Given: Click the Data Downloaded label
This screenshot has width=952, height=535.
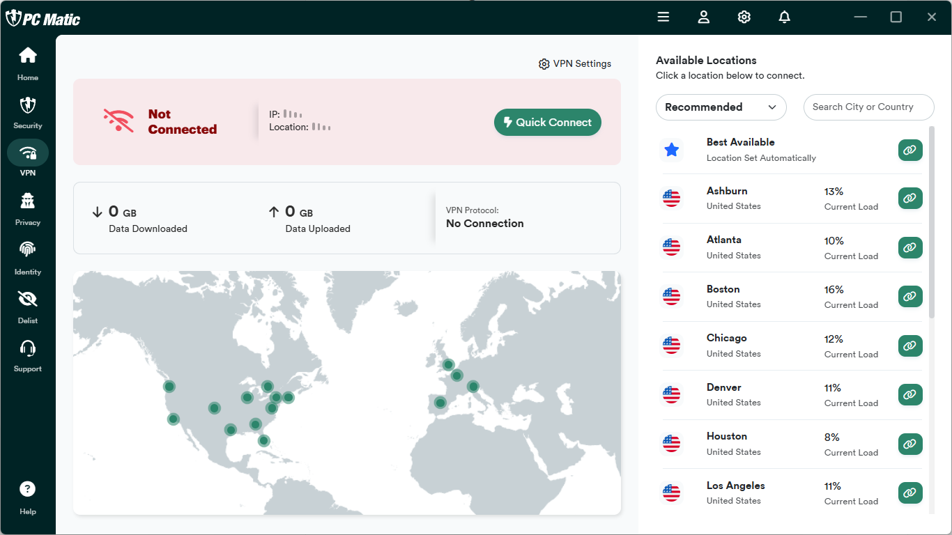Looking at the screenshot, I should (148, 228).
